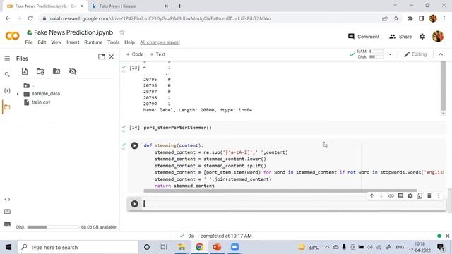Viewport: 452px width, 254px height.
Task: Delete the current cell
Action: (x=429, y=196)
